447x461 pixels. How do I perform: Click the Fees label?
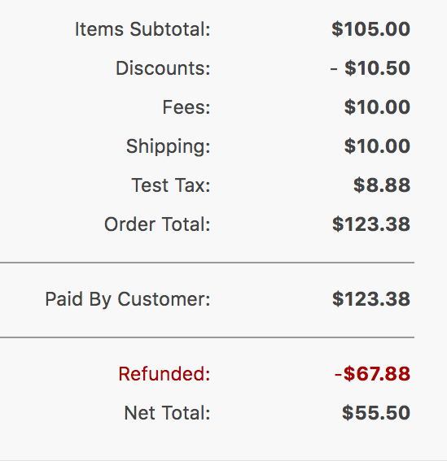point(186,107)
